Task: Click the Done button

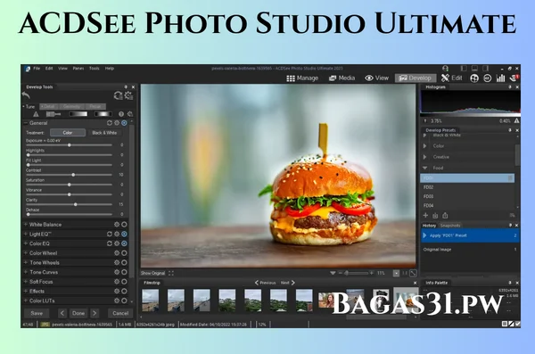Action: [x=78, y=313]
